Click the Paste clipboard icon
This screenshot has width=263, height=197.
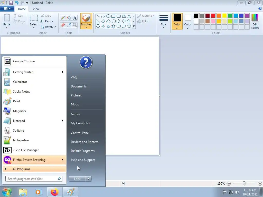pyautogui.click(x=7, y=18)
